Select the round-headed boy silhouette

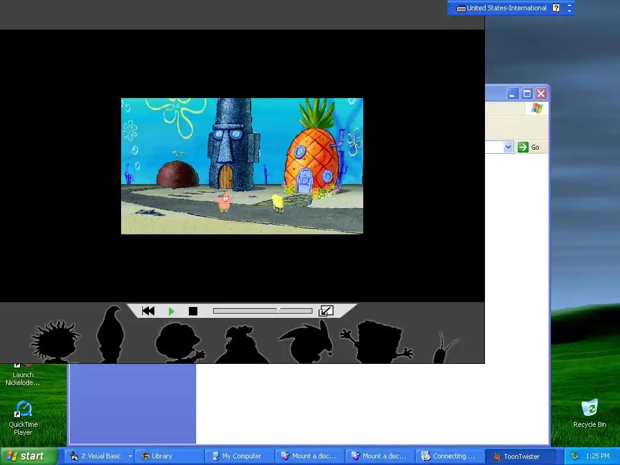point(179,343)
